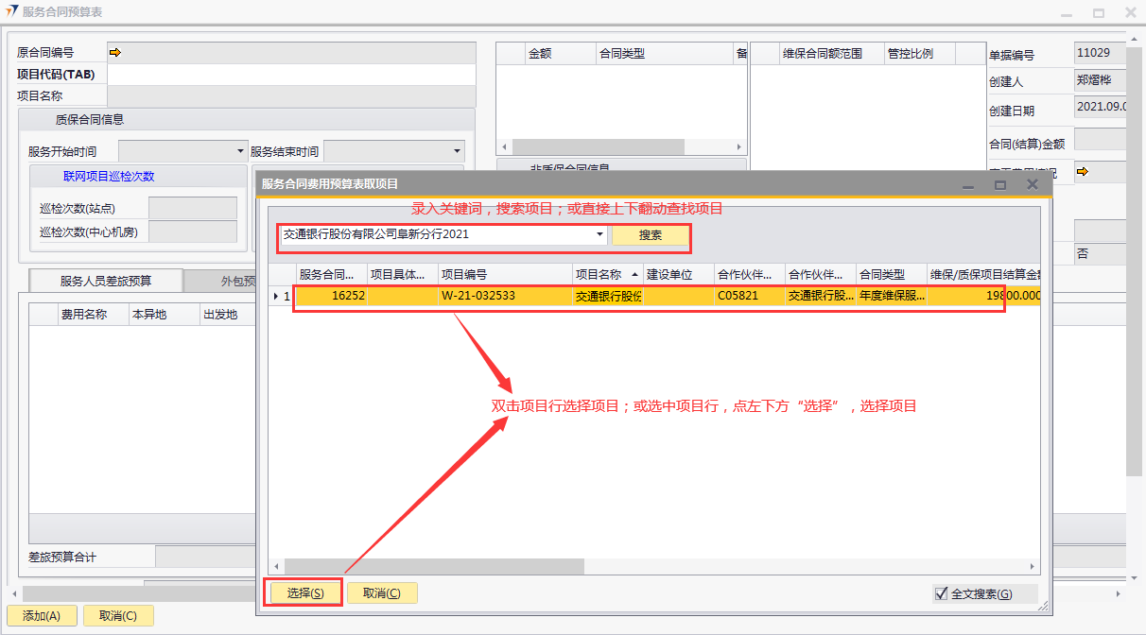Open the search keyword dropdown list

pyautogui.click(x=599, y=234)
